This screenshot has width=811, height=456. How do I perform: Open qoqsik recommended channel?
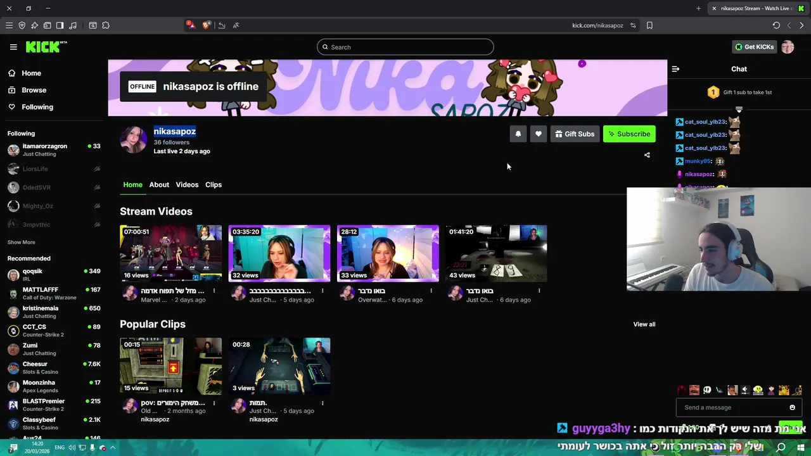54,275
